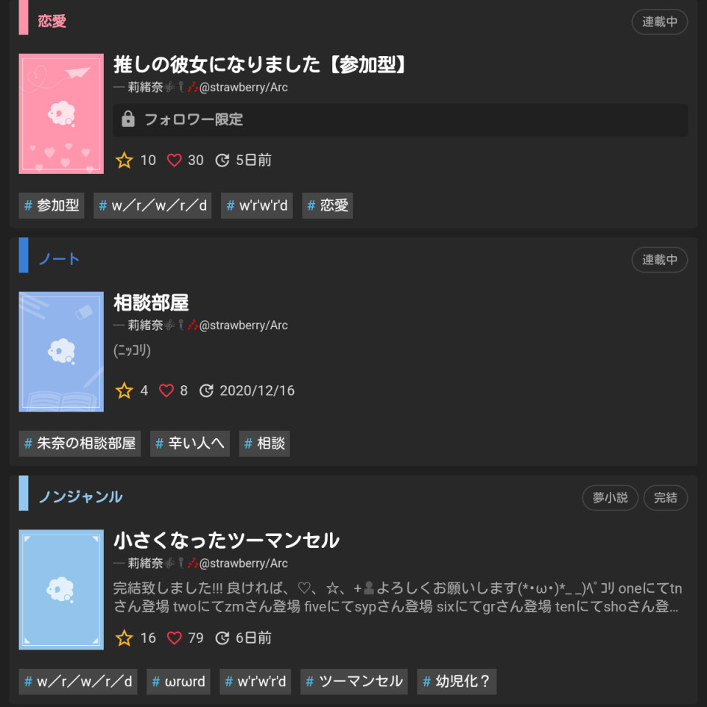Click the update clock icon beside 2020/12/16

[206, 390]
